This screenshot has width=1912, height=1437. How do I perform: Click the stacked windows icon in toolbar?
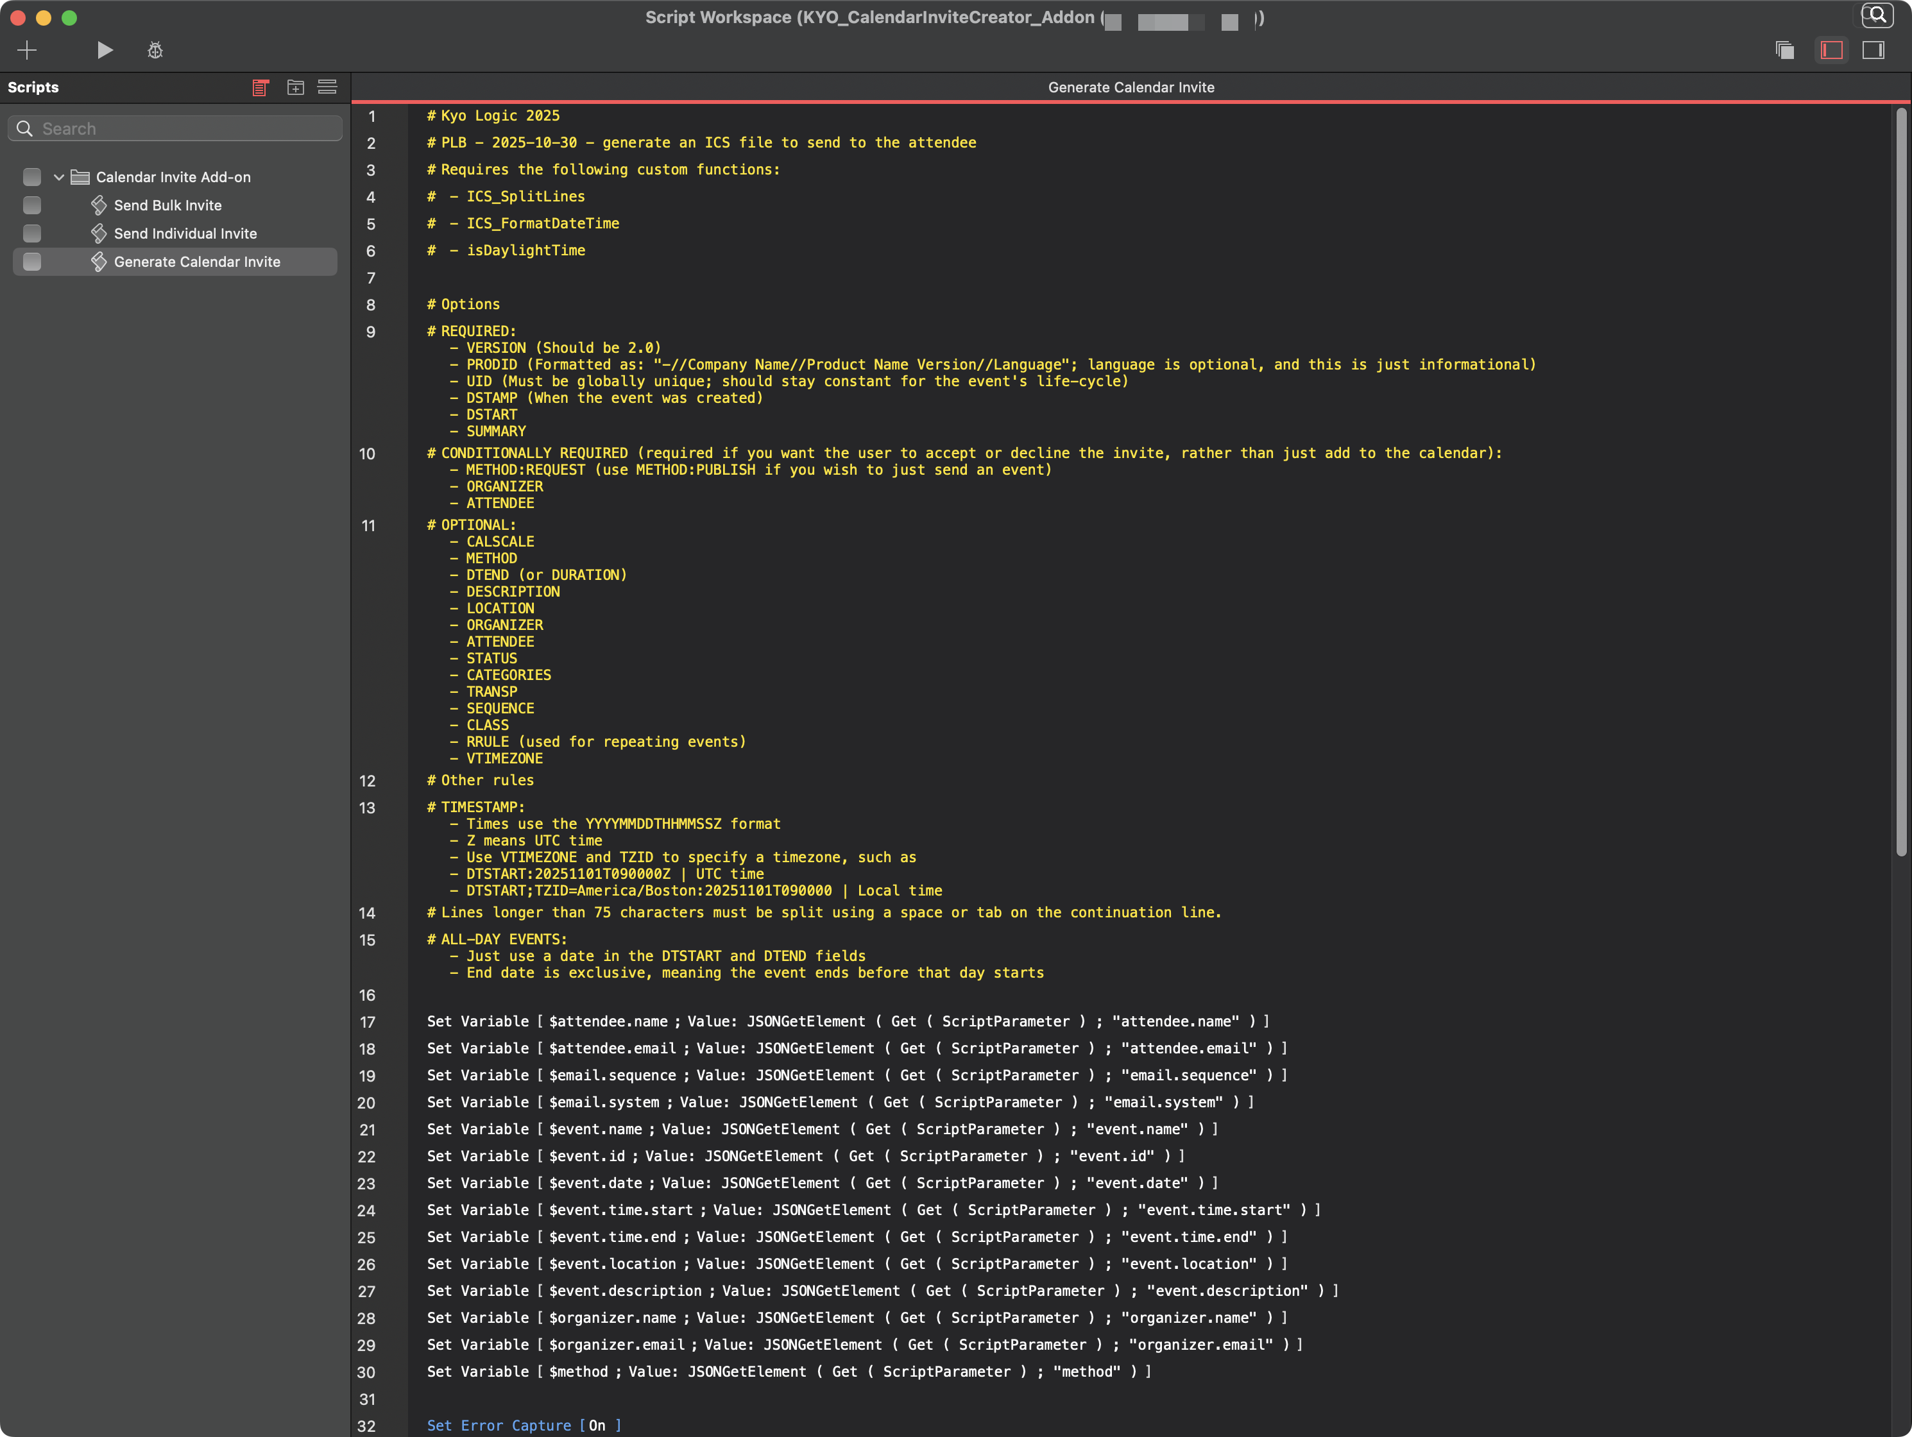click(1785, 50)
